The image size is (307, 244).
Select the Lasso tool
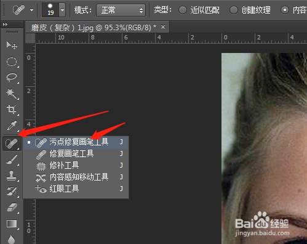pos(12,78)
